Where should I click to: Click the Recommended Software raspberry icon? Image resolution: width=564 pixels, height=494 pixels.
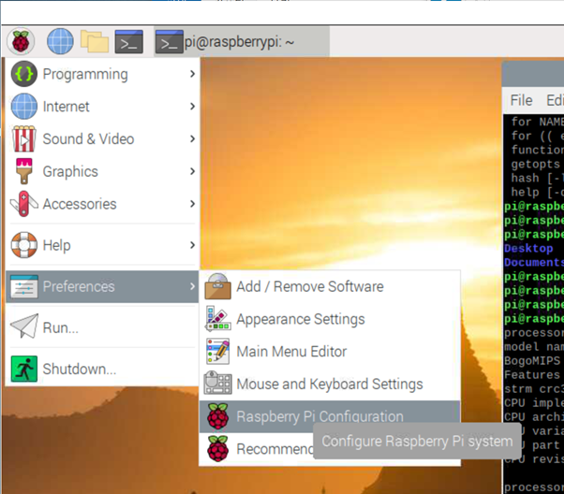click(217, 449)
